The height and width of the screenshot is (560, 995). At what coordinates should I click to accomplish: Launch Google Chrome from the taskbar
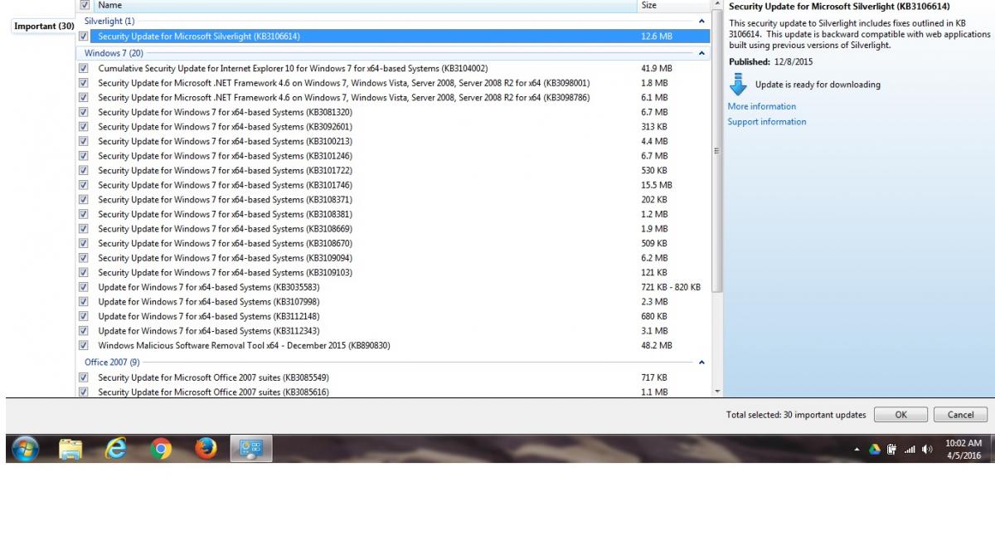[161, 449]
